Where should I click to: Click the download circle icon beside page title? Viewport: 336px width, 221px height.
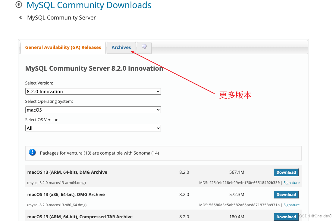19,5
